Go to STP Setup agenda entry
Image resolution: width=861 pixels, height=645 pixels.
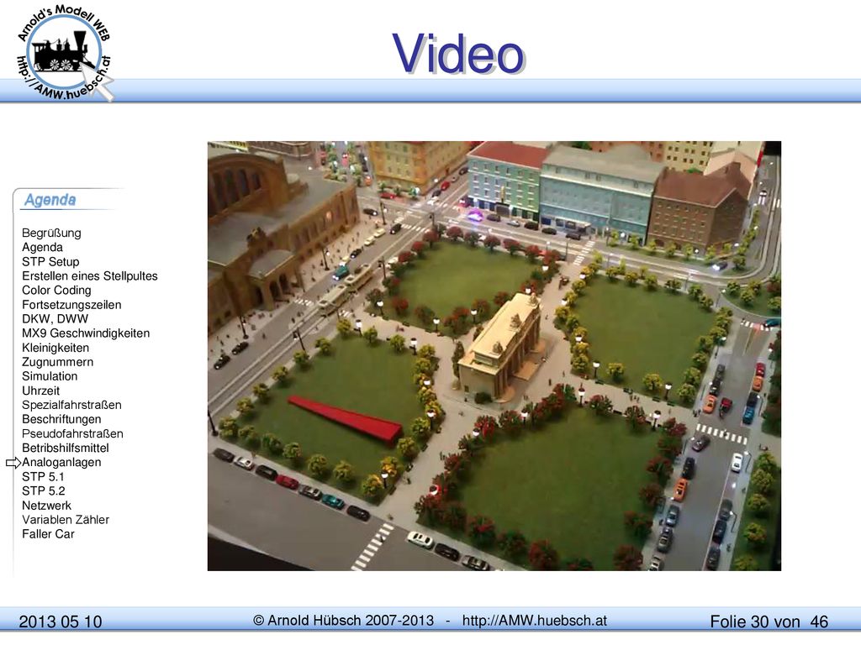pos(50,262)
